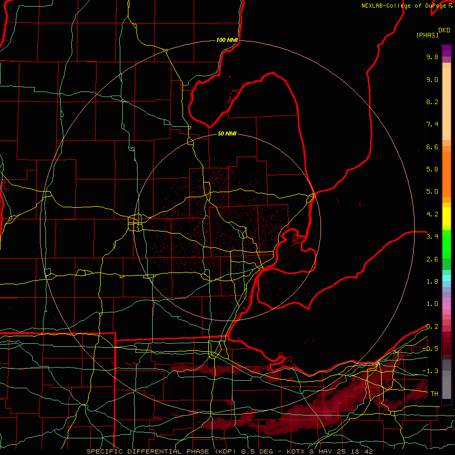Click the 0.2 scale value

pyautogui.click(x=432, y=327)
